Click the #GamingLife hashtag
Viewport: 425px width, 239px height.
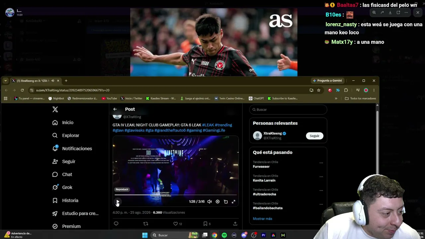click(x=214, y=130)
